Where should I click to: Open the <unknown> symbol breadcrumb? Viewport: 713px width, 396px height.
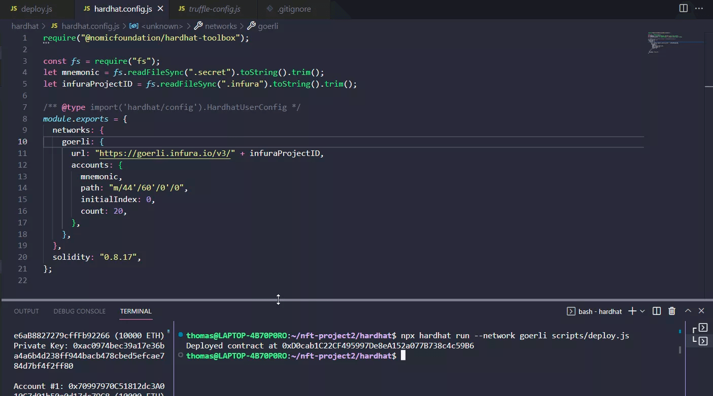(x=162, y=26)
